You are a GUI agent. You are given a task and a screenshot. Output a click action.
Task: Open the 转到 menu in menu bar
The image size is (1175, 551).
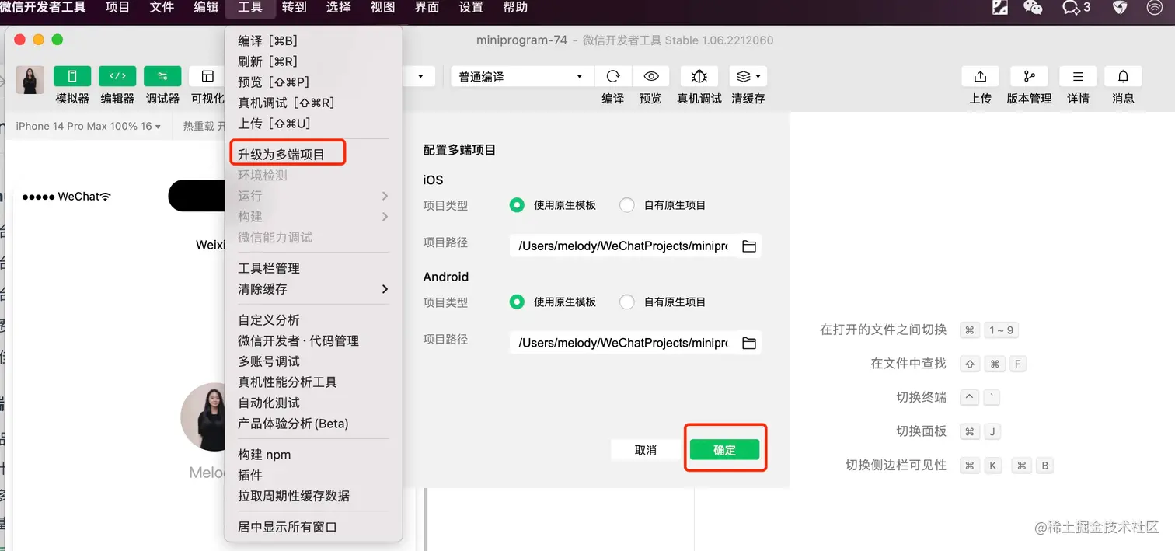coord(295,8)
